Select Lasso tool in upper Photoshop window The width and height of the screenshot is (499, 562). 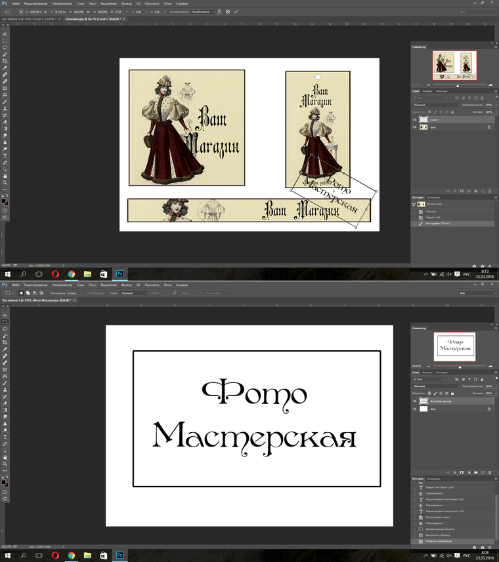coord(5,48)
